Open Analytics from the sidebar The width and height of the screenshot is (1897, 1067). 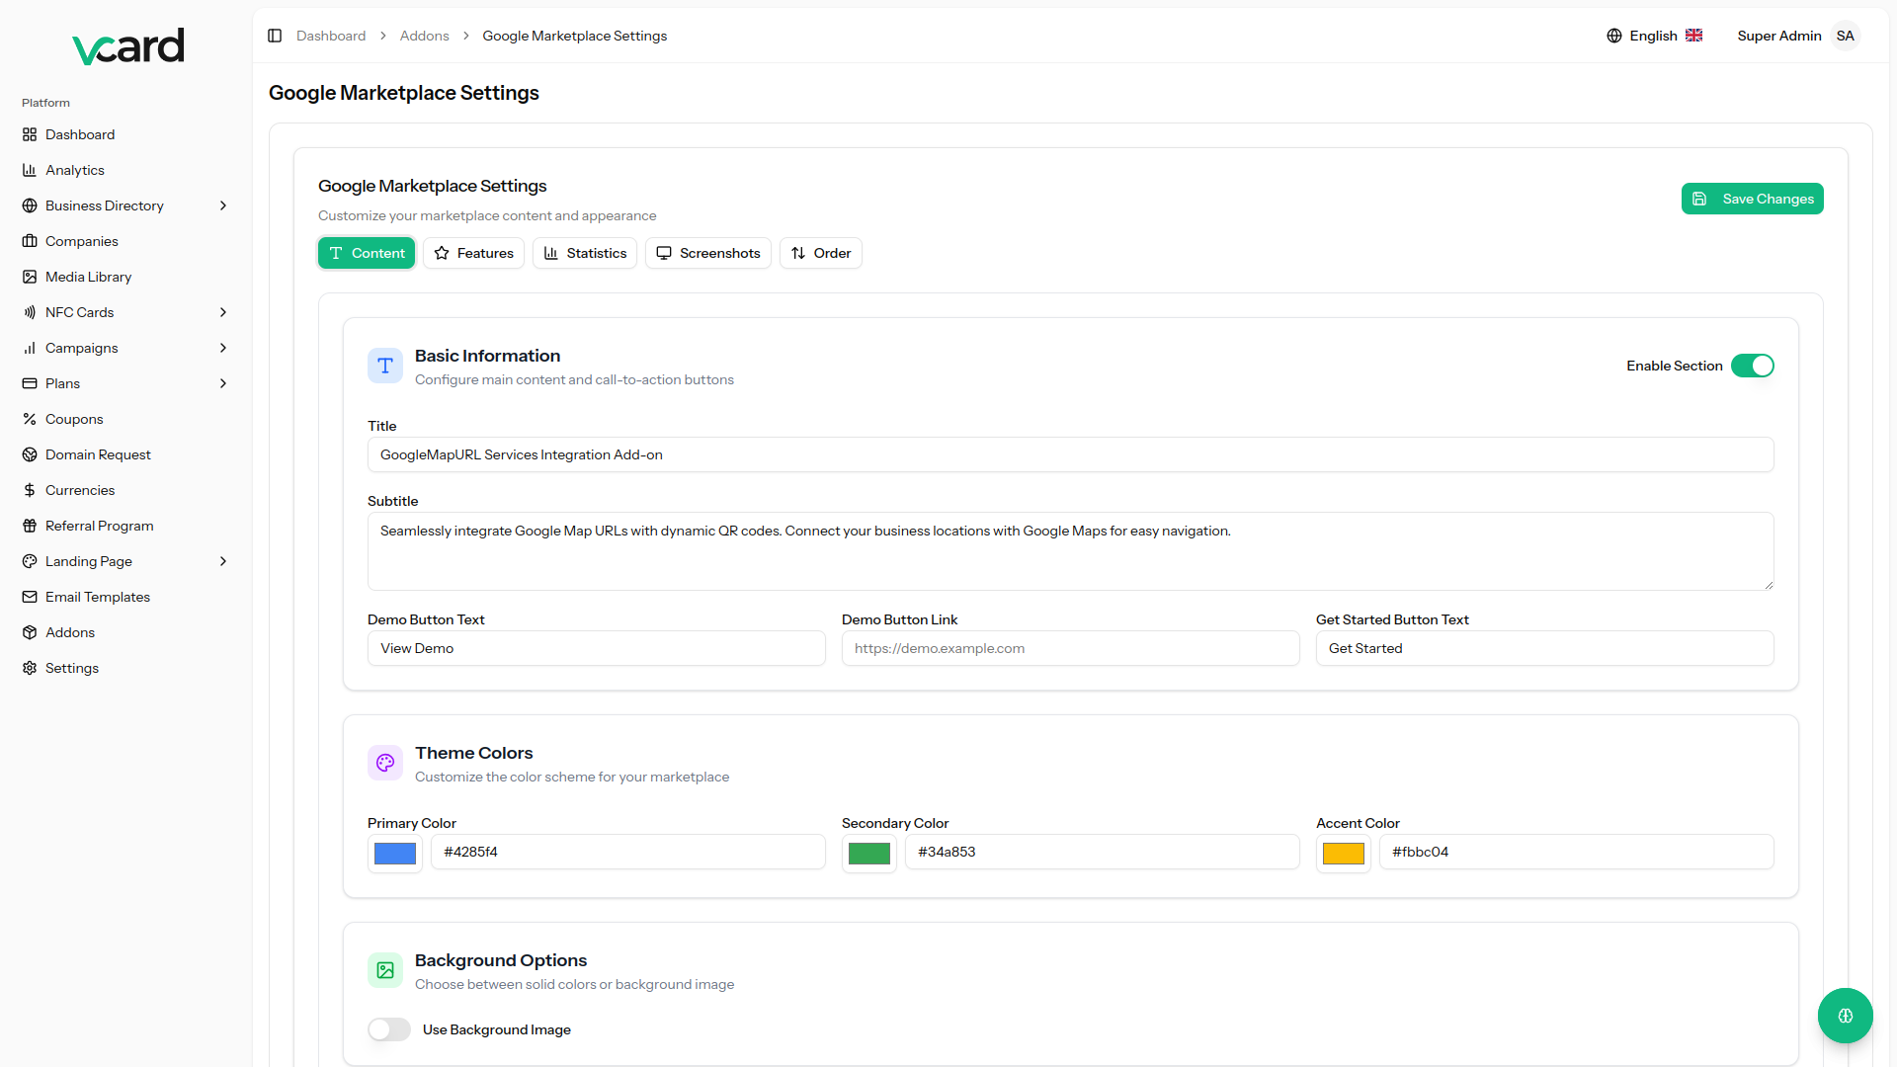(74, 170)
